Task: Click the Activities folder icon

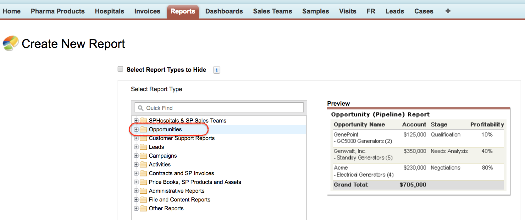Action: (144, 165)
